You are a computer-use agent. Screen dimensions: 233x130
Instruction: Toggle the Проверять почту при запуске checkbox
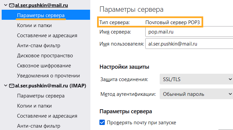[102, 123]
